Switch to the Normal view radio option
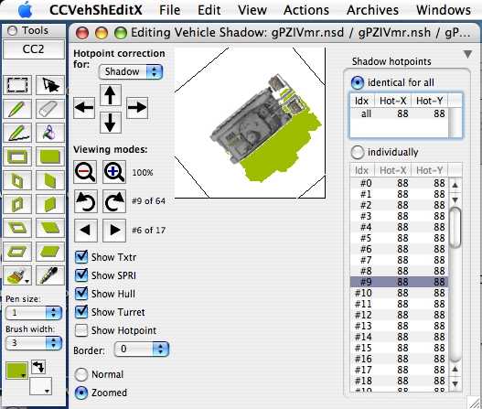The height and width of the screenshot is (409, 482). (x=81, y=374)
